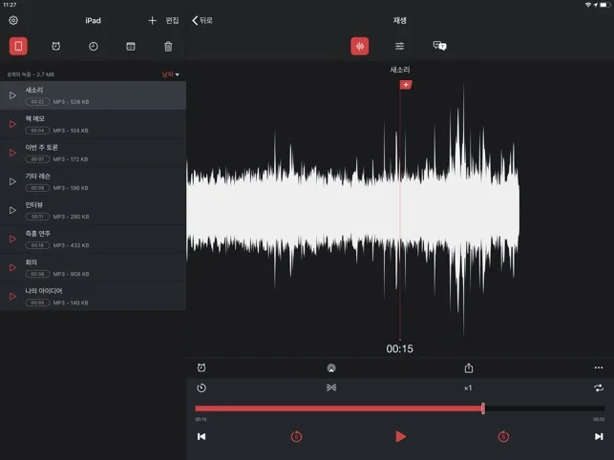614x460 pixels.
Task: Add a new recording with plus icon
Action: tap(153, 20)
